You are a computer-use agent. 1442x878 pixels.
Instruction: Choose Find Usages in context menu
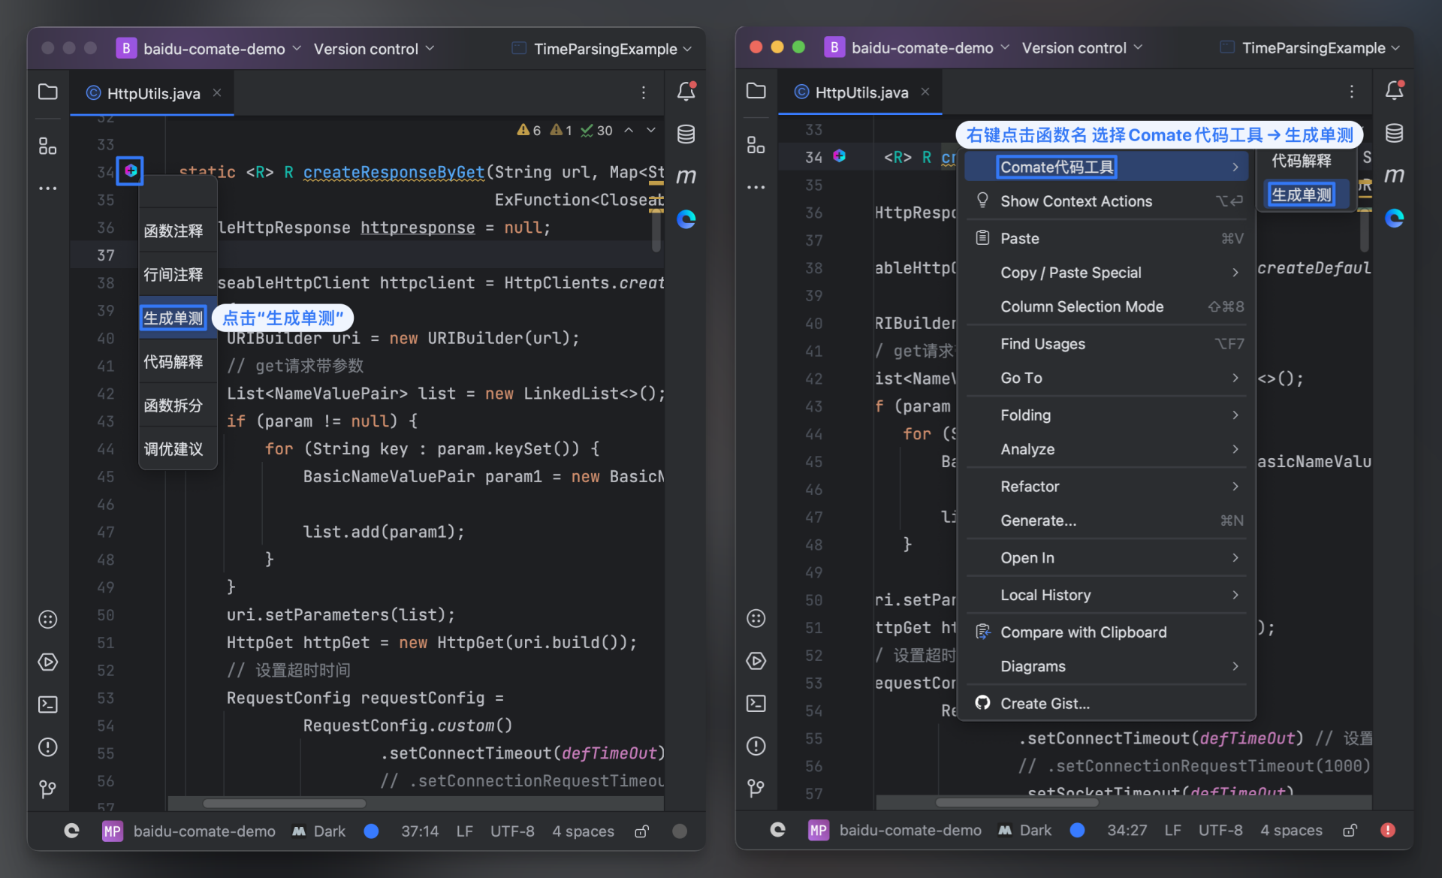[x=1042, y=343]
